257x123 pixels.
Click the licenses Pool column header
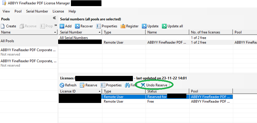pos(211,91)
